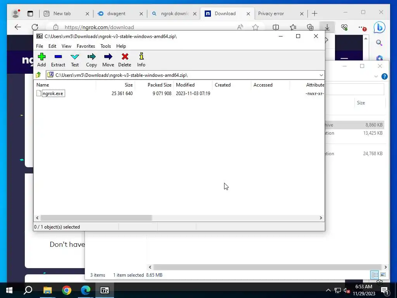Switch File Explorer to large icons view
397x298 pixels.
(x=383, y=275)
